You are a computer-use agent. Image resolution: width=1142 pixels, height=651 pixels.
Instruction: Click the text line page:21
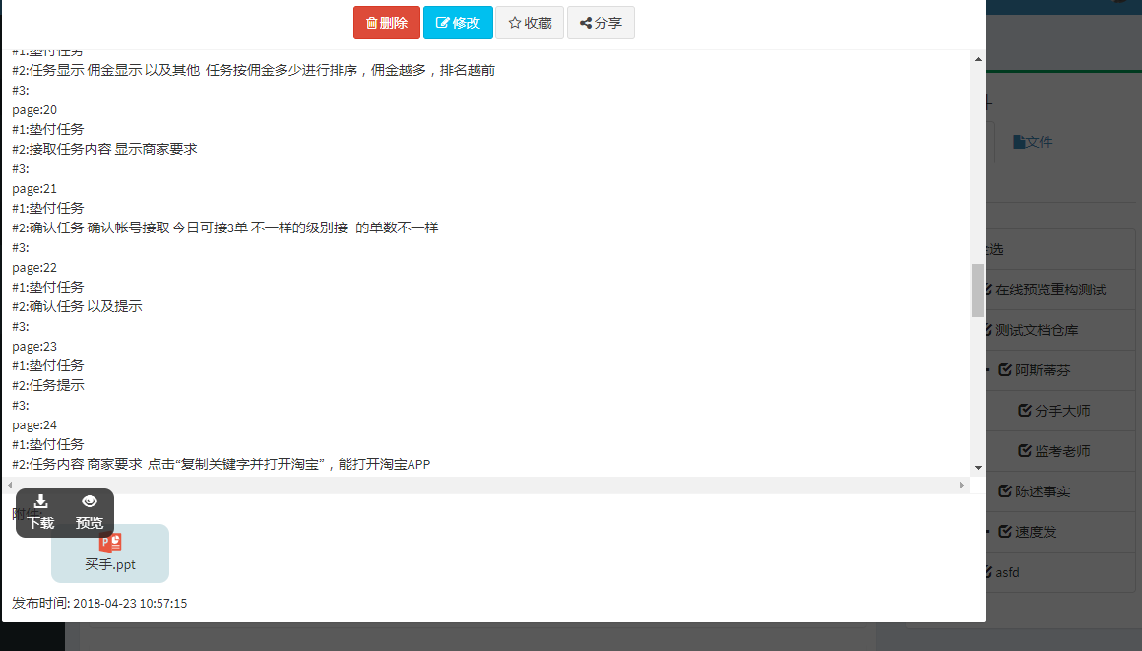pyautogui.click(x=34, y=189)
